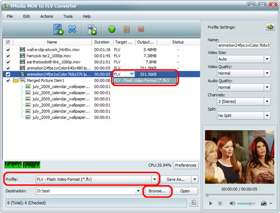This screenshot has height=213, width=280.
Task: Open the Video Quality dropdown
Action: tap(267, 73)
